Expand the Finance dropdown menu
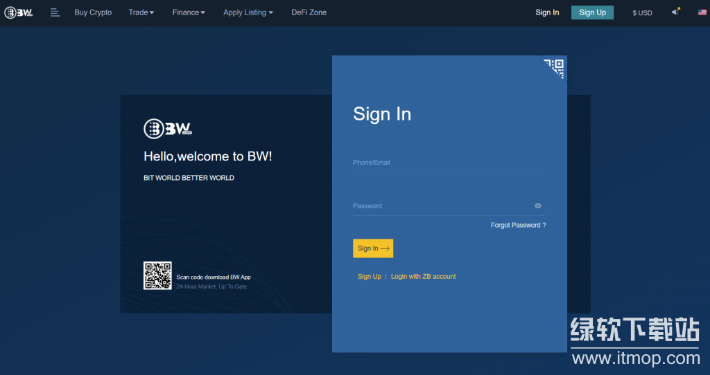Screen dimensions: 710x375 (189, 12)
